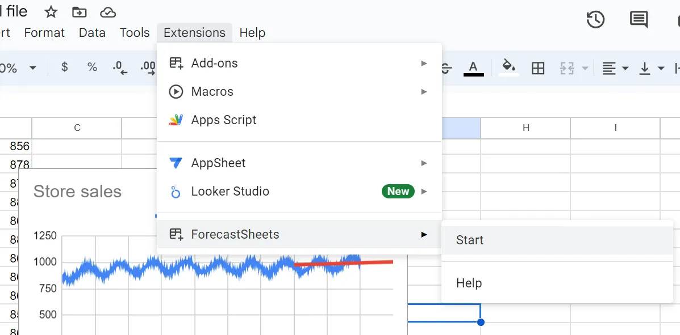The image size is (680, 335).
Task: Format selection as percent
Action: (x=91, y=67)
